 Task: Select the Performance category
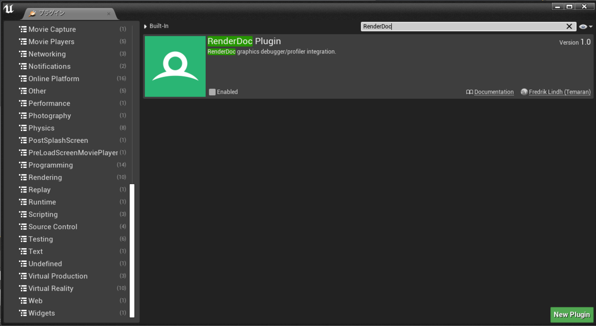[x=73, y=103]
